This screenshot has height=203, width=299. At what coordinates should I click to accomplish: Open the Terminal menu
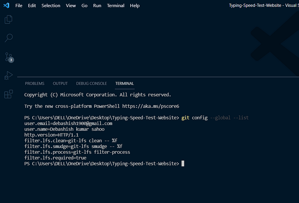pos(115,5)
